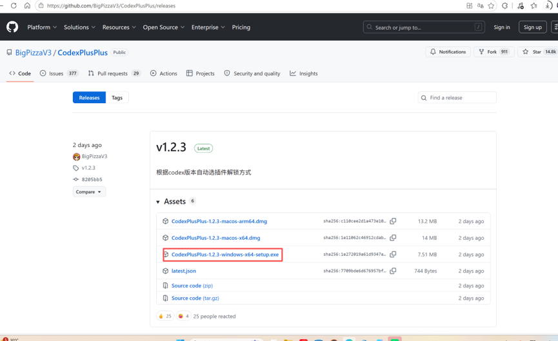Screen dimensions: 558x341
Task: Open the Security and quality tab
Action: click(x=252, y=73)
